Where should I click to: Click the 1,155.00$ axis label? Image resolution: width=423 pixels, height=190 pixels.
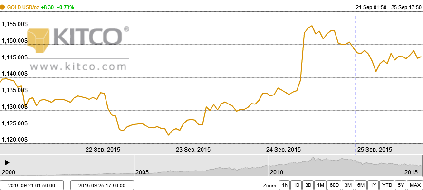point(14,24)
